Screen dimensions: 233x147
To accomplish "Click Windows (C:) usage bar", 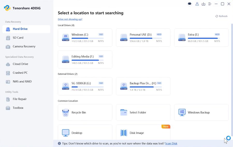I will (x=88, y=38).
